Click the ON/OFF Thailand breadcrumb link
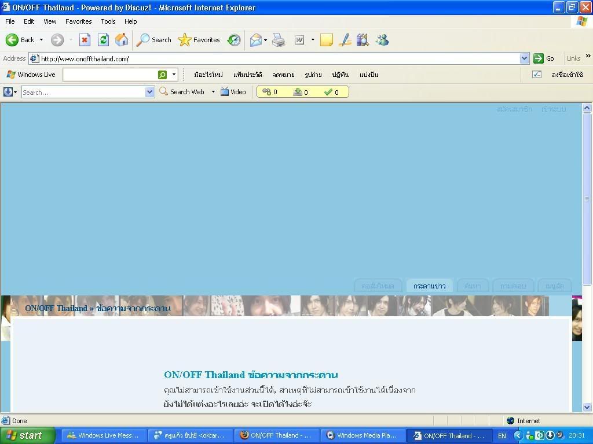The height and width of the screenshot is (444, 593). (56, 308)
